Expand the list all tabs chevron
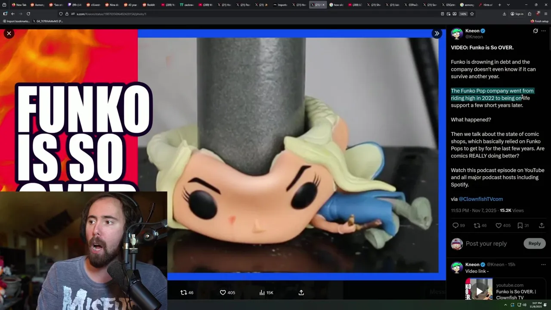 coord(508,5)
